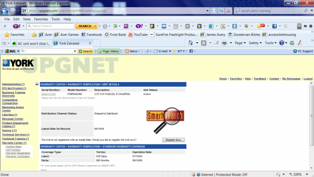Viewport: 314px width, 177px height.
Task: Click the Refresh page icon
Action: (214, 11)
